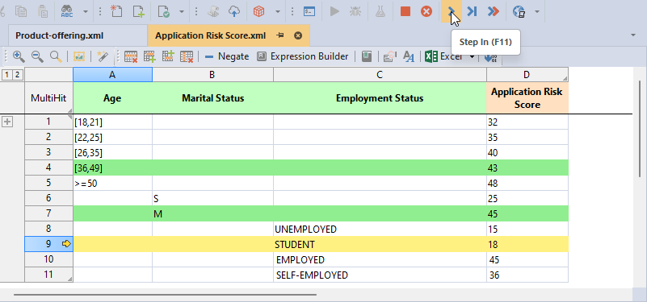Click the Negate button
This screenshot has width=647, height=302.
[227, 56]
